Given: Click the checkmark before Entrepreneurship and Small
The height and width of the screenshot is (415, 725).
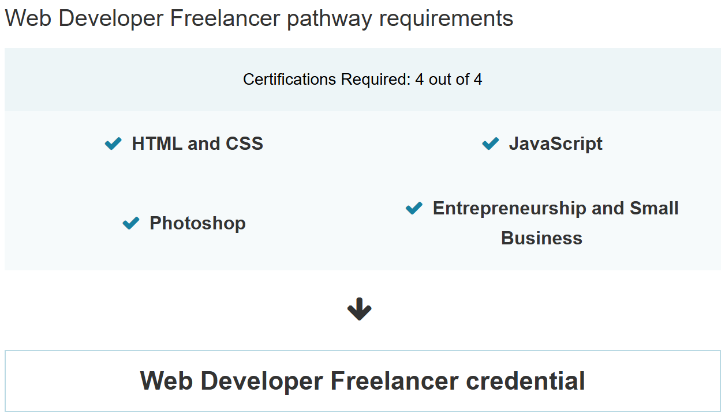Looking at the screenshot, I should pyautogui.click(x=414, y=208).
